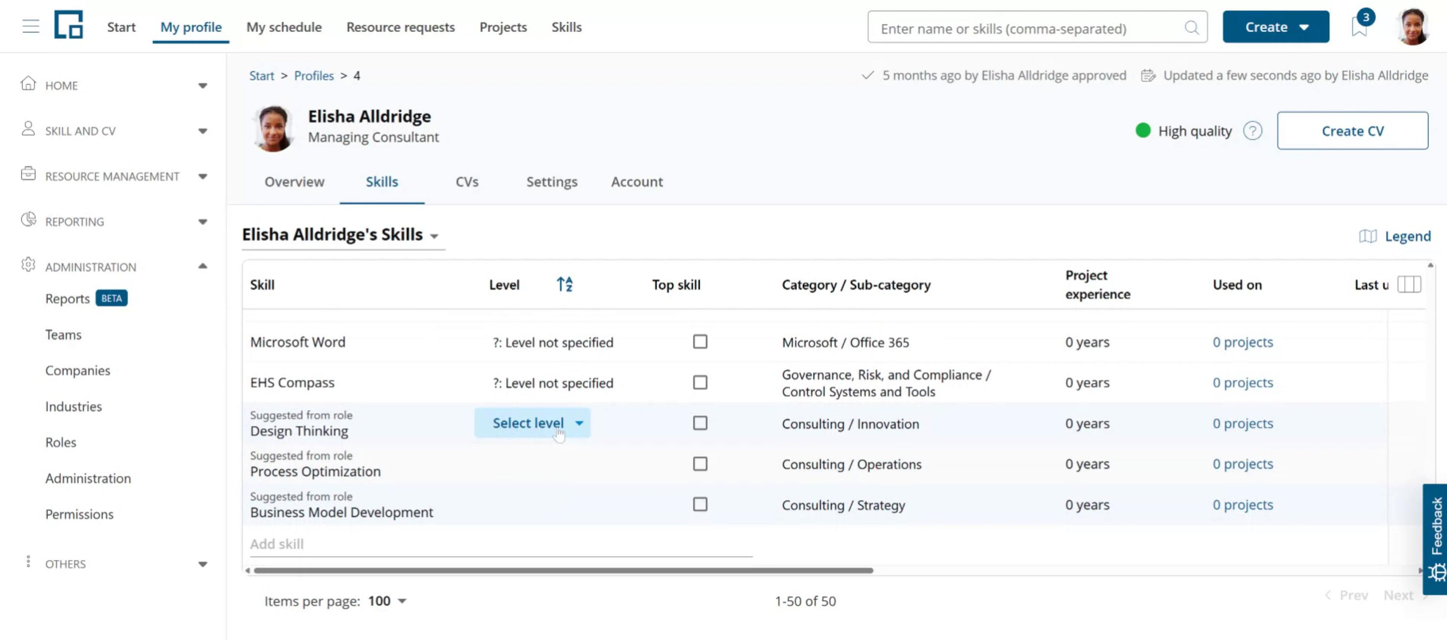Open the column chooser icon
Image resolution: width=1447 pixels, height=640 pixels.
(1409, 284)
